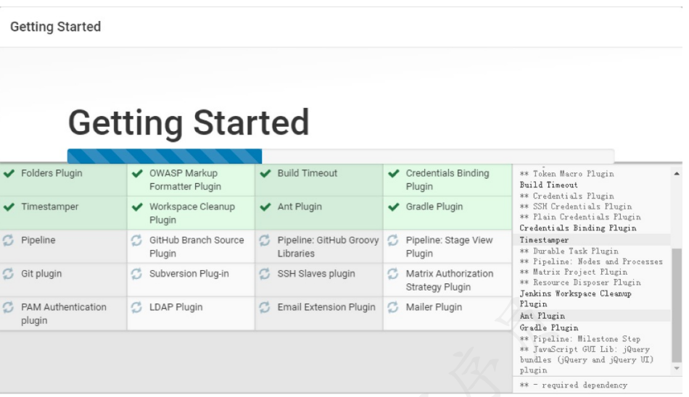Image resolution: width=689 pixels, height=397 pixels.
Task: Click the Subversion Plug-in label
Action: click(x=189, y=274)
